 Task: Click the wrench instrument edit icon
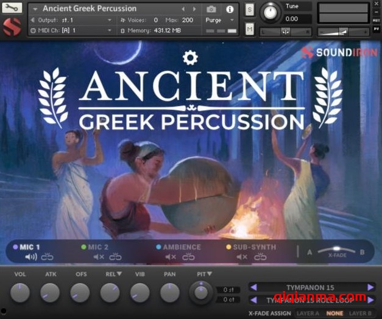(x=12, y=9)
